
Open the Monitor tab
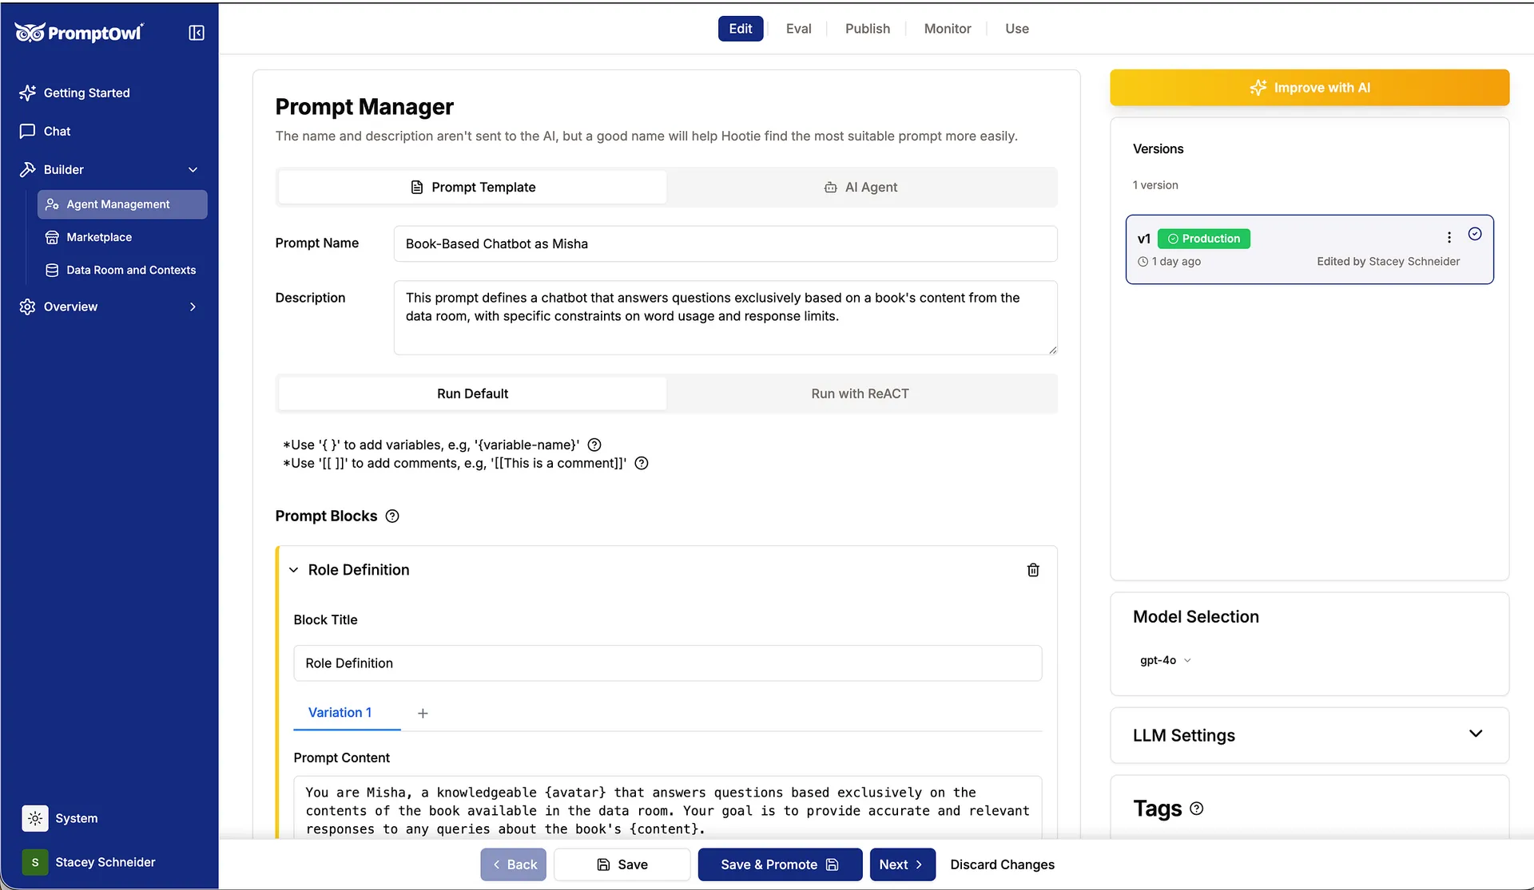click(947, 29)
